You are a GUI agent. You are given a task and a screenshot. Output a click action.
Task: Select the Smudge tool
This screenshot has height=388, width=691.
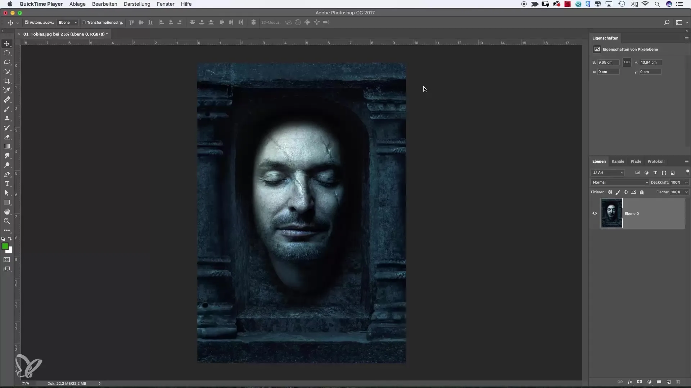[7, 156]
